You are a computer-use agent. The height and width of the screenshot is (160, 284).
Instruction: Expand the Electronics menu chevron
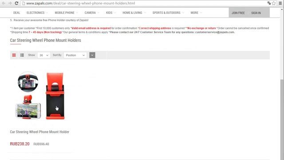pyautogui.click(x=47, y=13)
